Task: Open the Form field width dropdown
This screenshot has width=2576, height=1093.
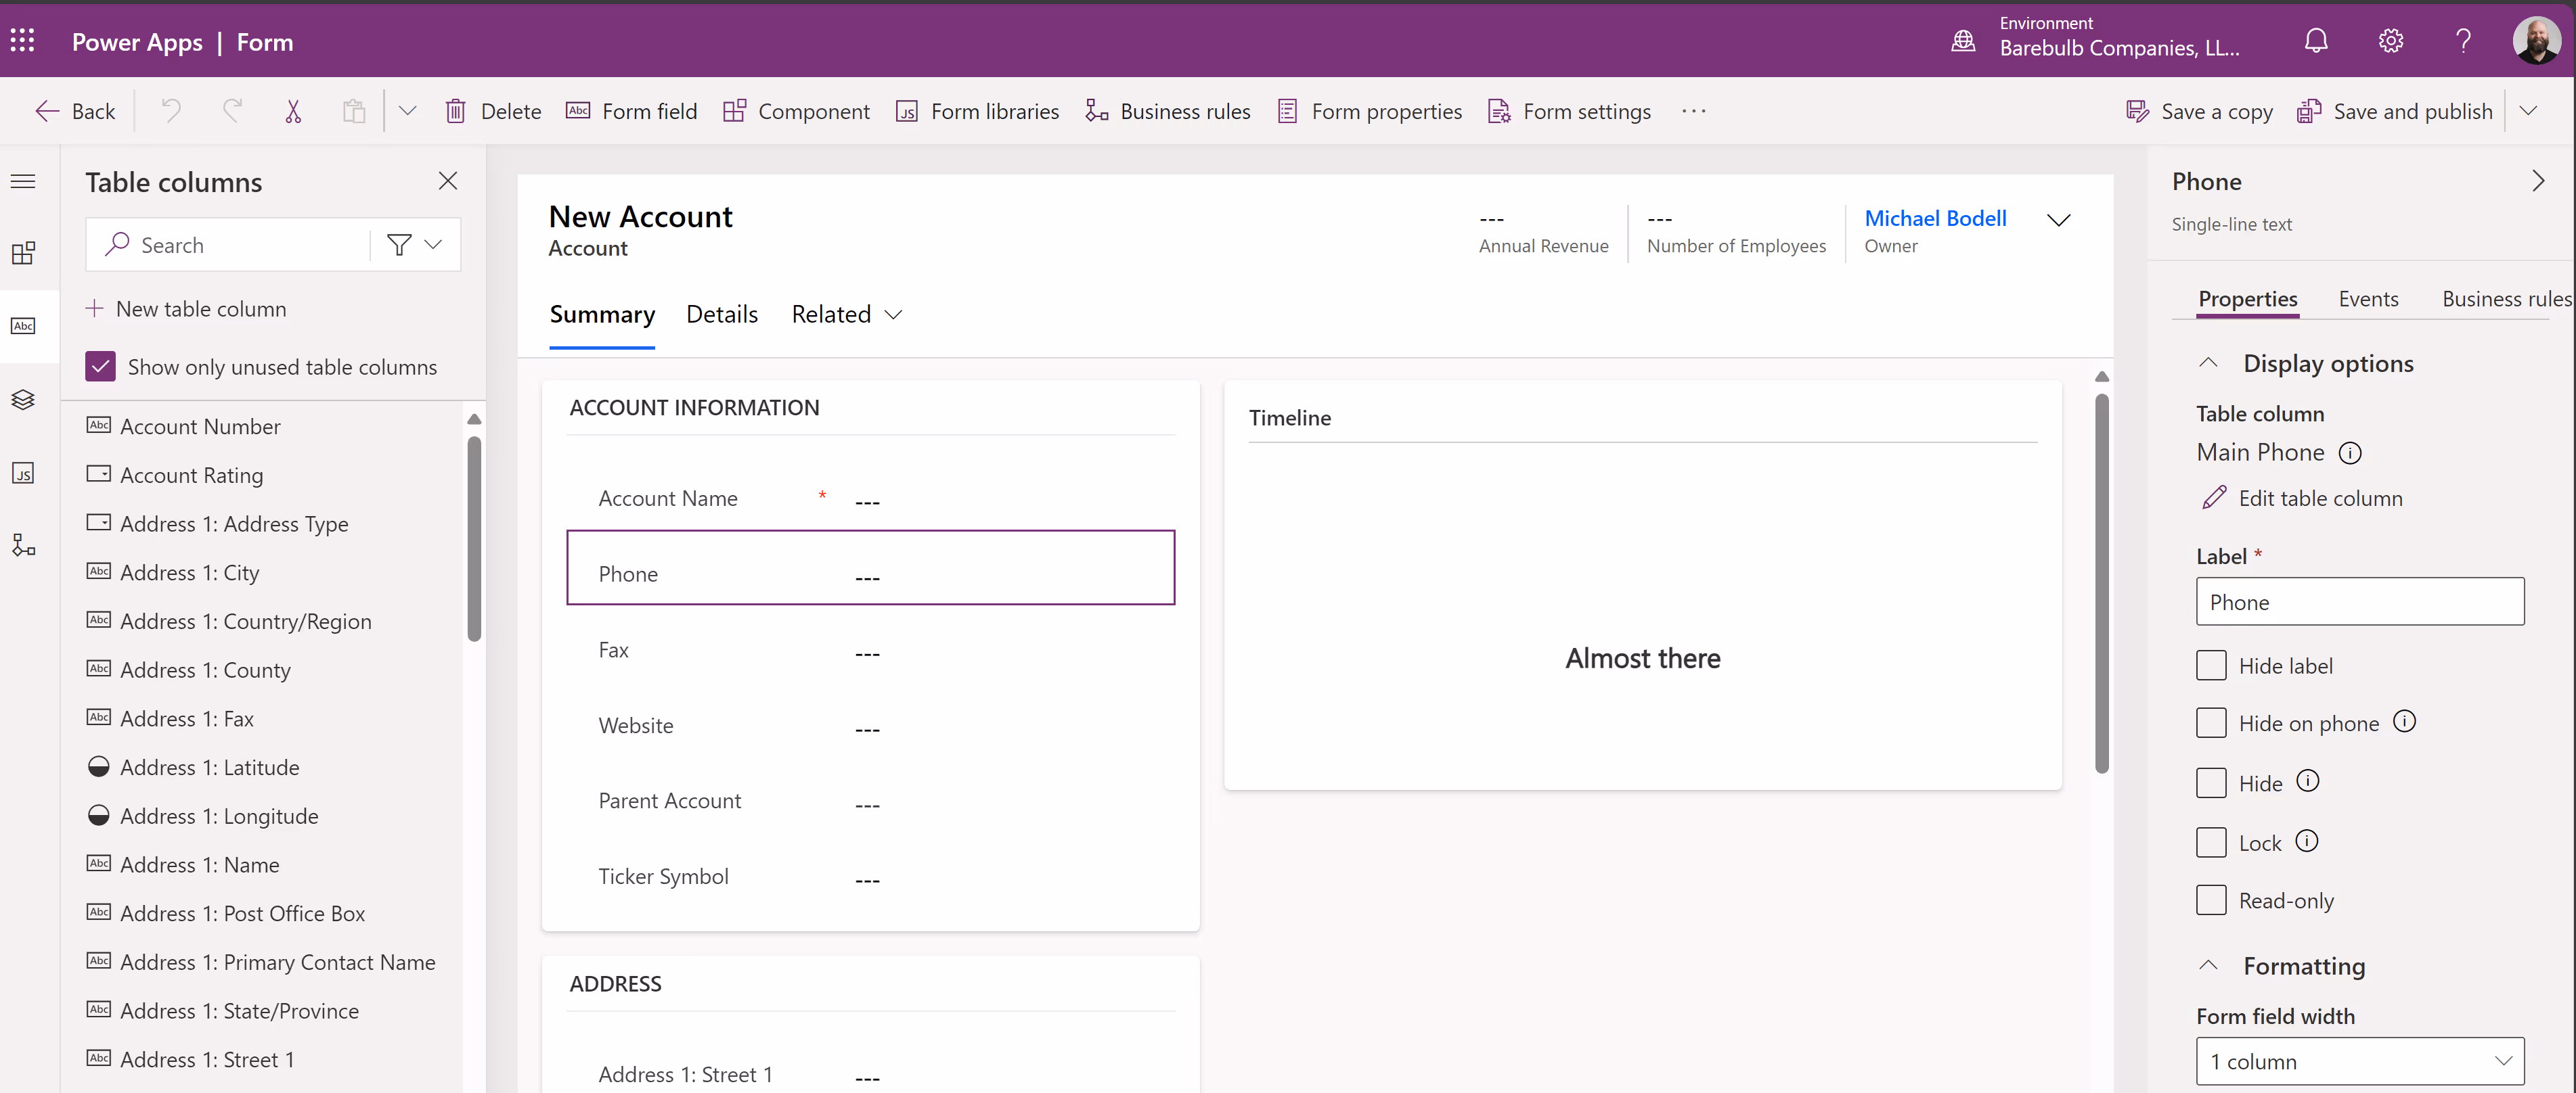Action: click(2359, 1061)
